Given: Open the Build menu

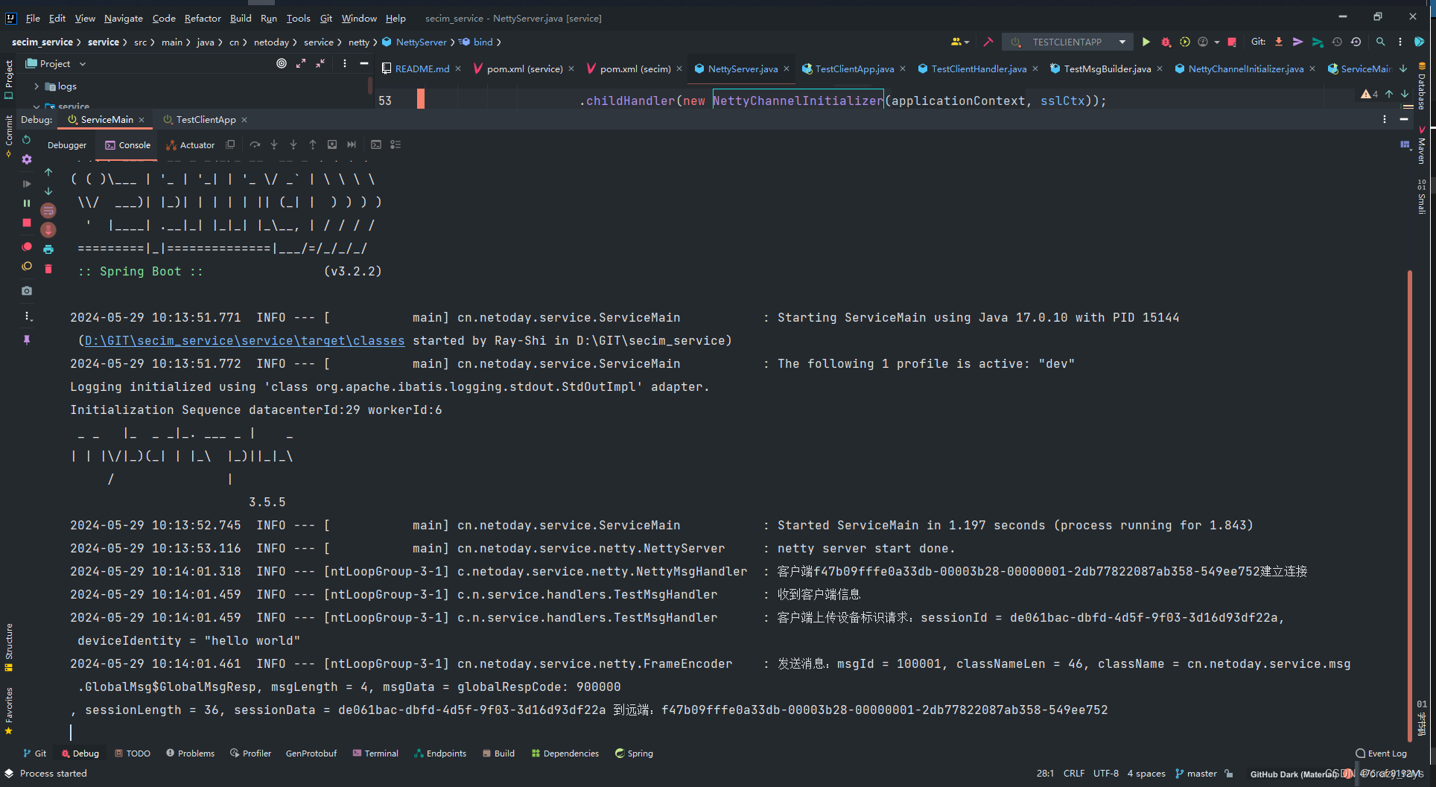Looking at the screenshot, I should [241, 18].
